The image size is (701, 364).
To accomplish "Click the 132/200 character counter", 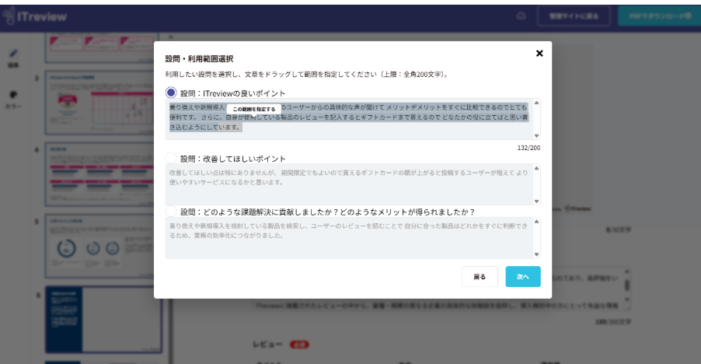I will tap(529, 148).
